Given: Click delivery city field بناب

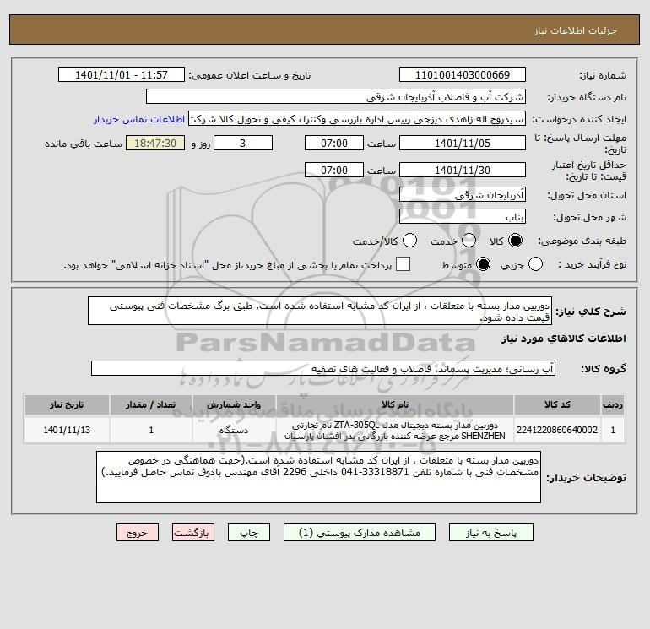Looking at the screenshot, I should 463,216.
